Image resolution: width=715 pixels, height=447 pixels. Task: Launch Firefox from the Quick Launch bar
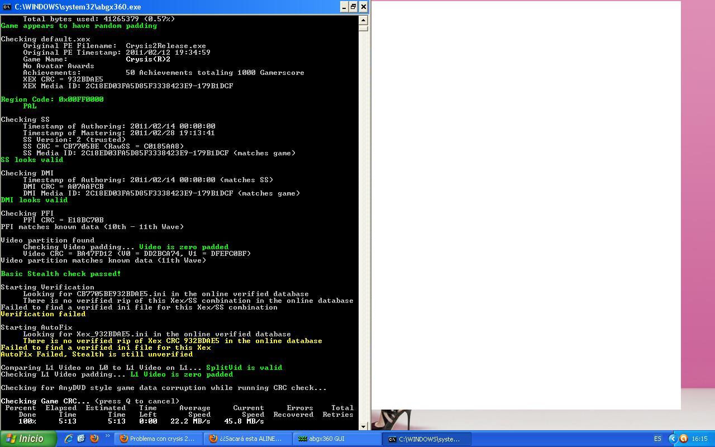(x=94, y=439)
